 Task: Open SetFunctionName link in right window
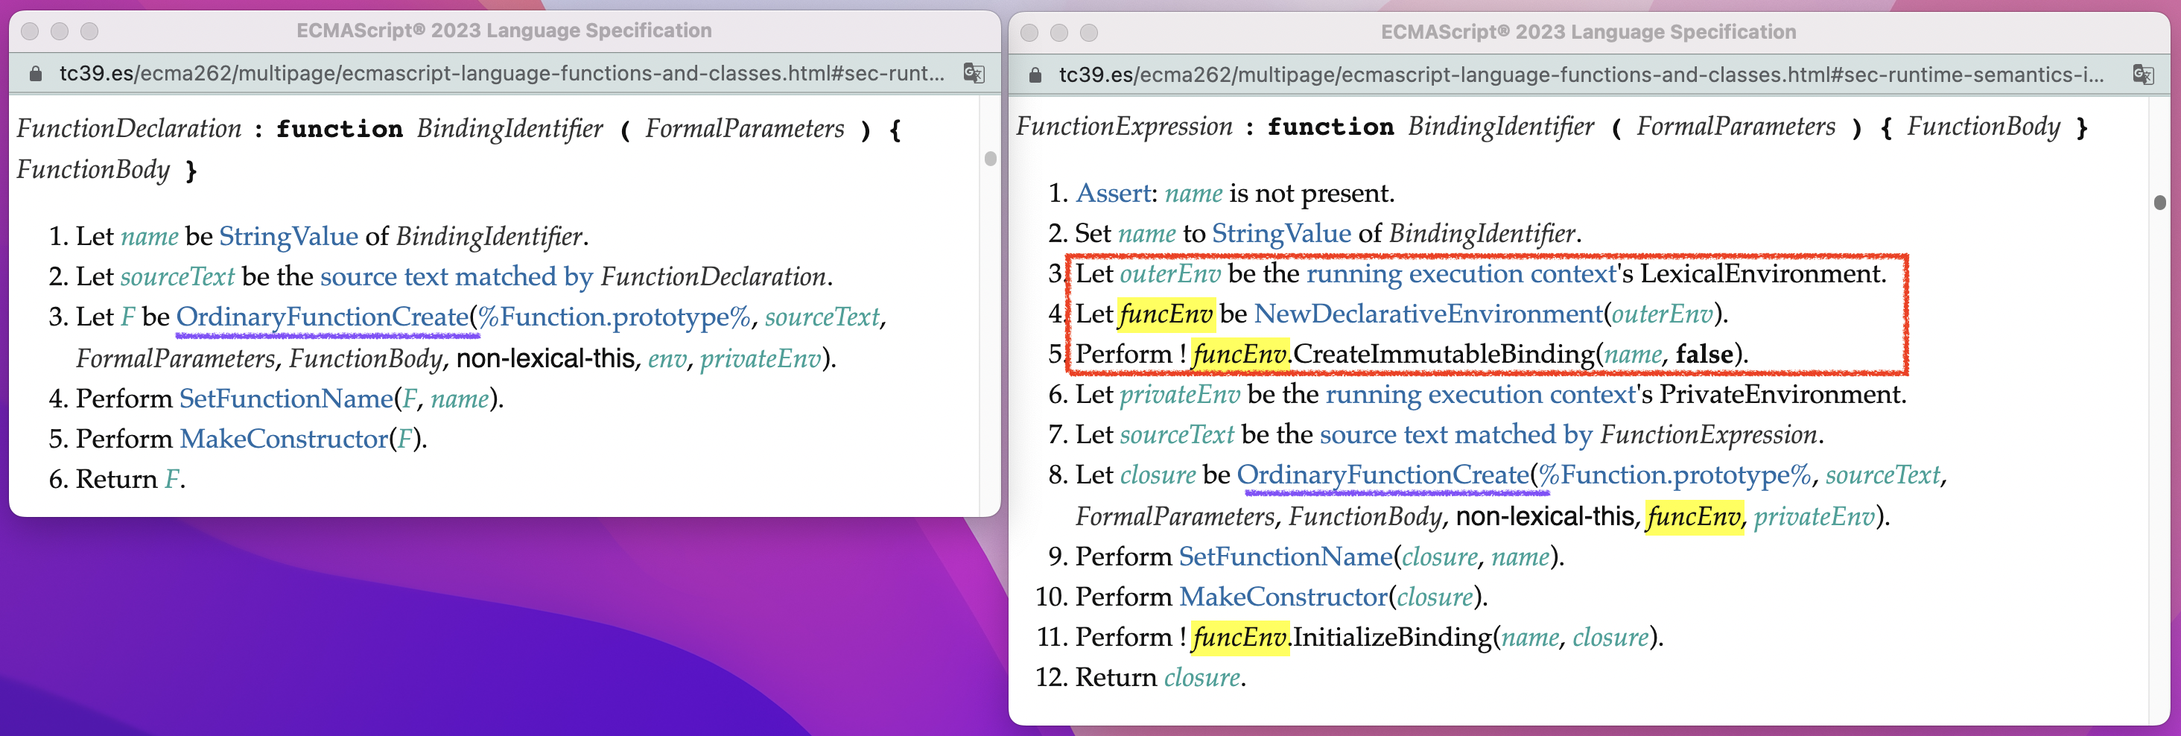tap(1285, 556)
